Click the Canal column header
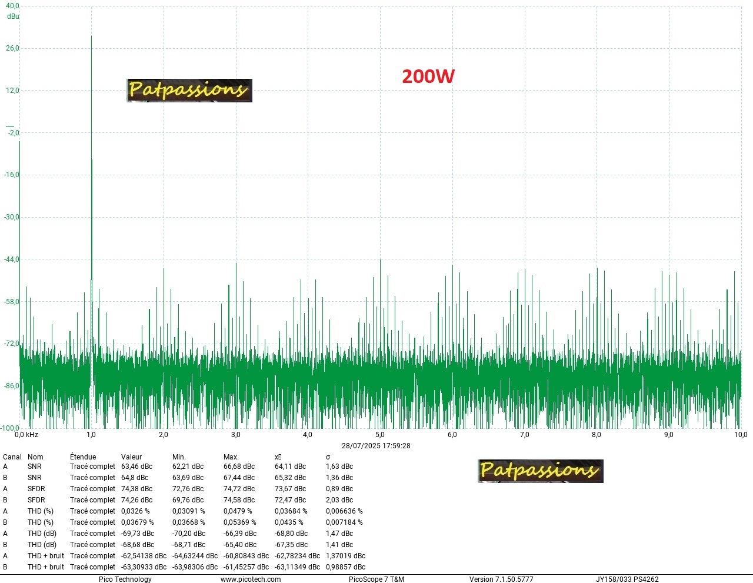This screenshot has height=583, width=753. [x=12, y=457]
